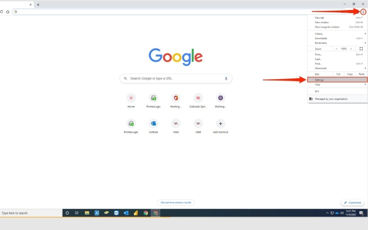Open the Outlook shortcut tile
Viewport: 368px width, 230px height.
click(x=154, y=126)
